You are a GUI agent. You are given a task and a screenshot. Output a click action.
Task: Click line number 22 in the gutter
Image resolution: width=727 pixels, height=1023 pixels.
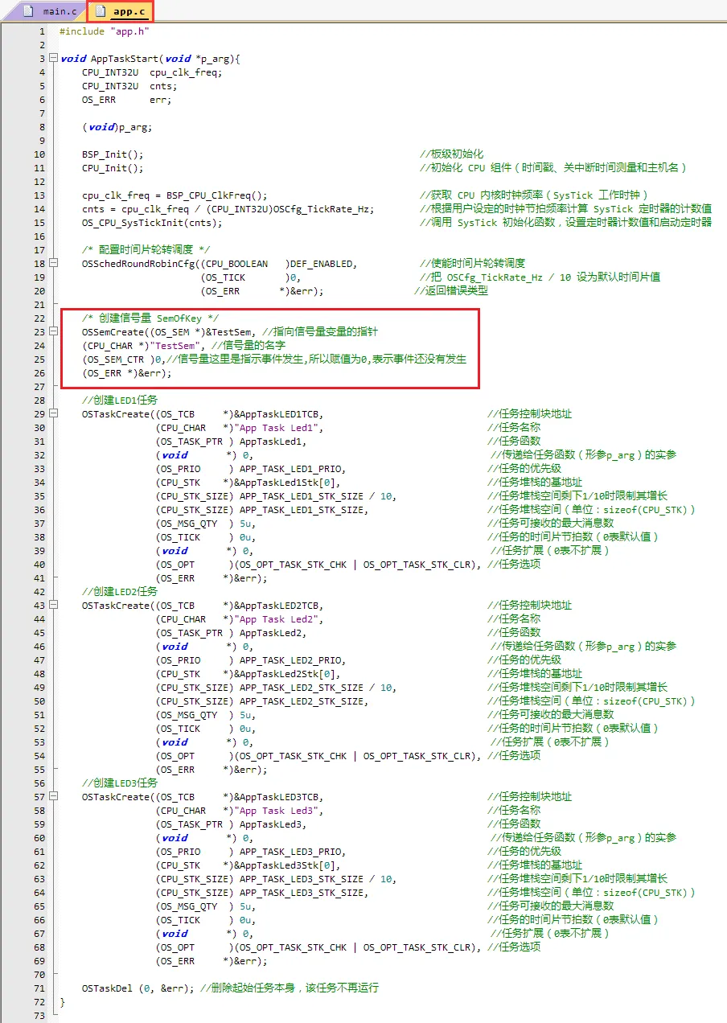click(x=39, y=318)
